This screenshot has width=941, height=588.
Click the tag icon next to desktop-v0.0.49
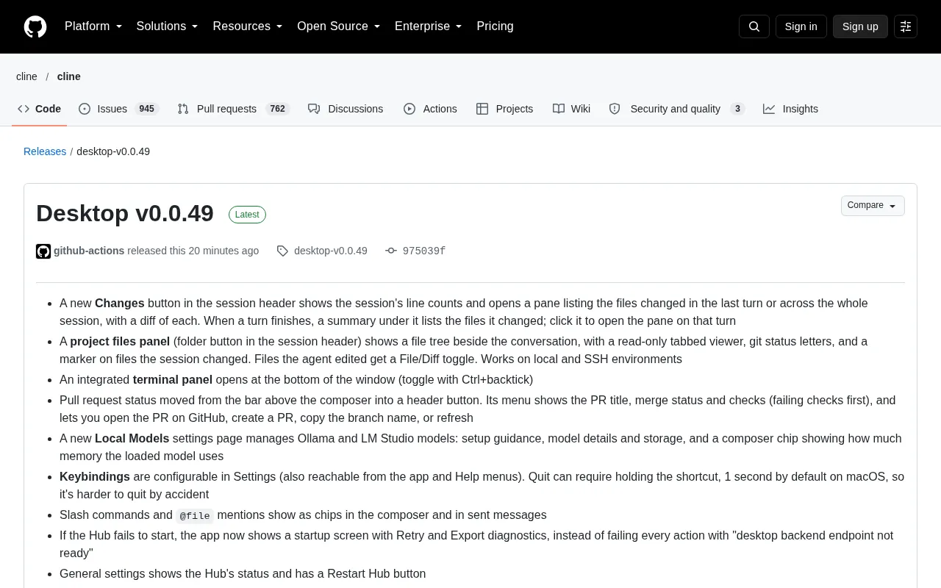[x=282, y=251]
